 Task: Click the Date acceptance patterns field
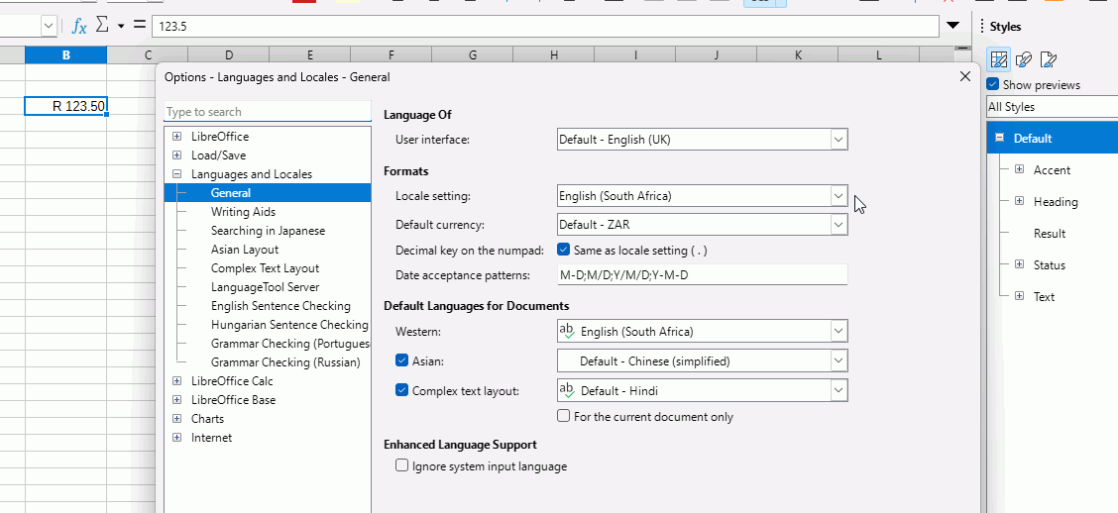pyautogui.click(x=703, y=275)
